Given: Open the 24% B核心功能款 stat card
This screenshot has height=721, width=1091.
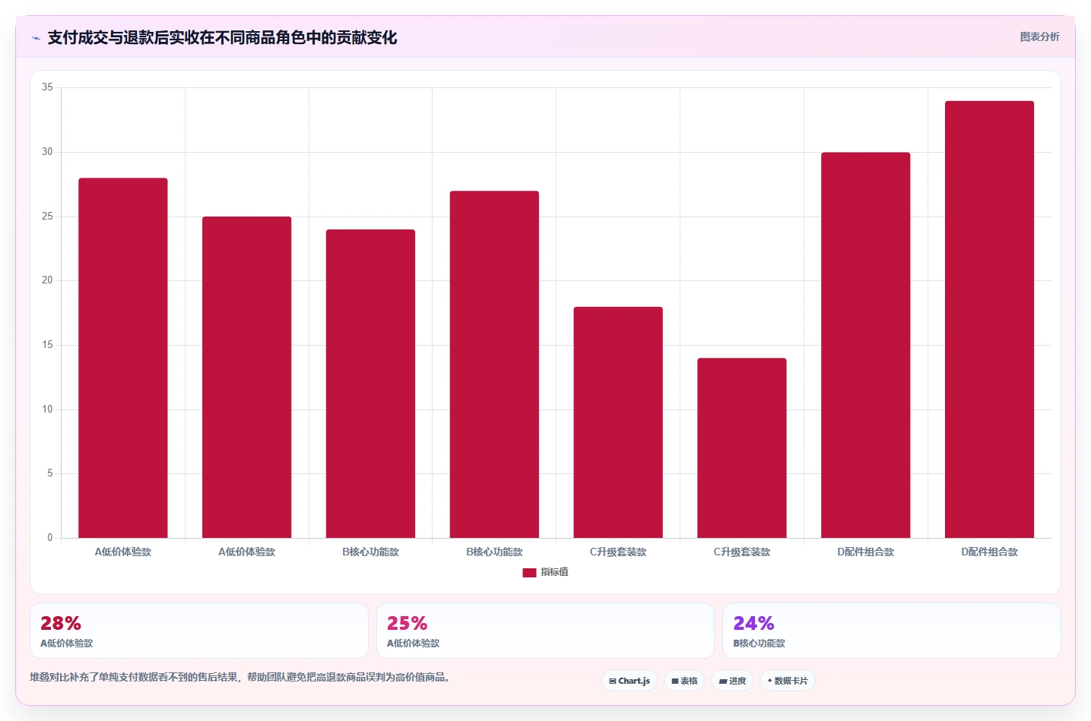Looking at the screenshot, I should 892,631.
